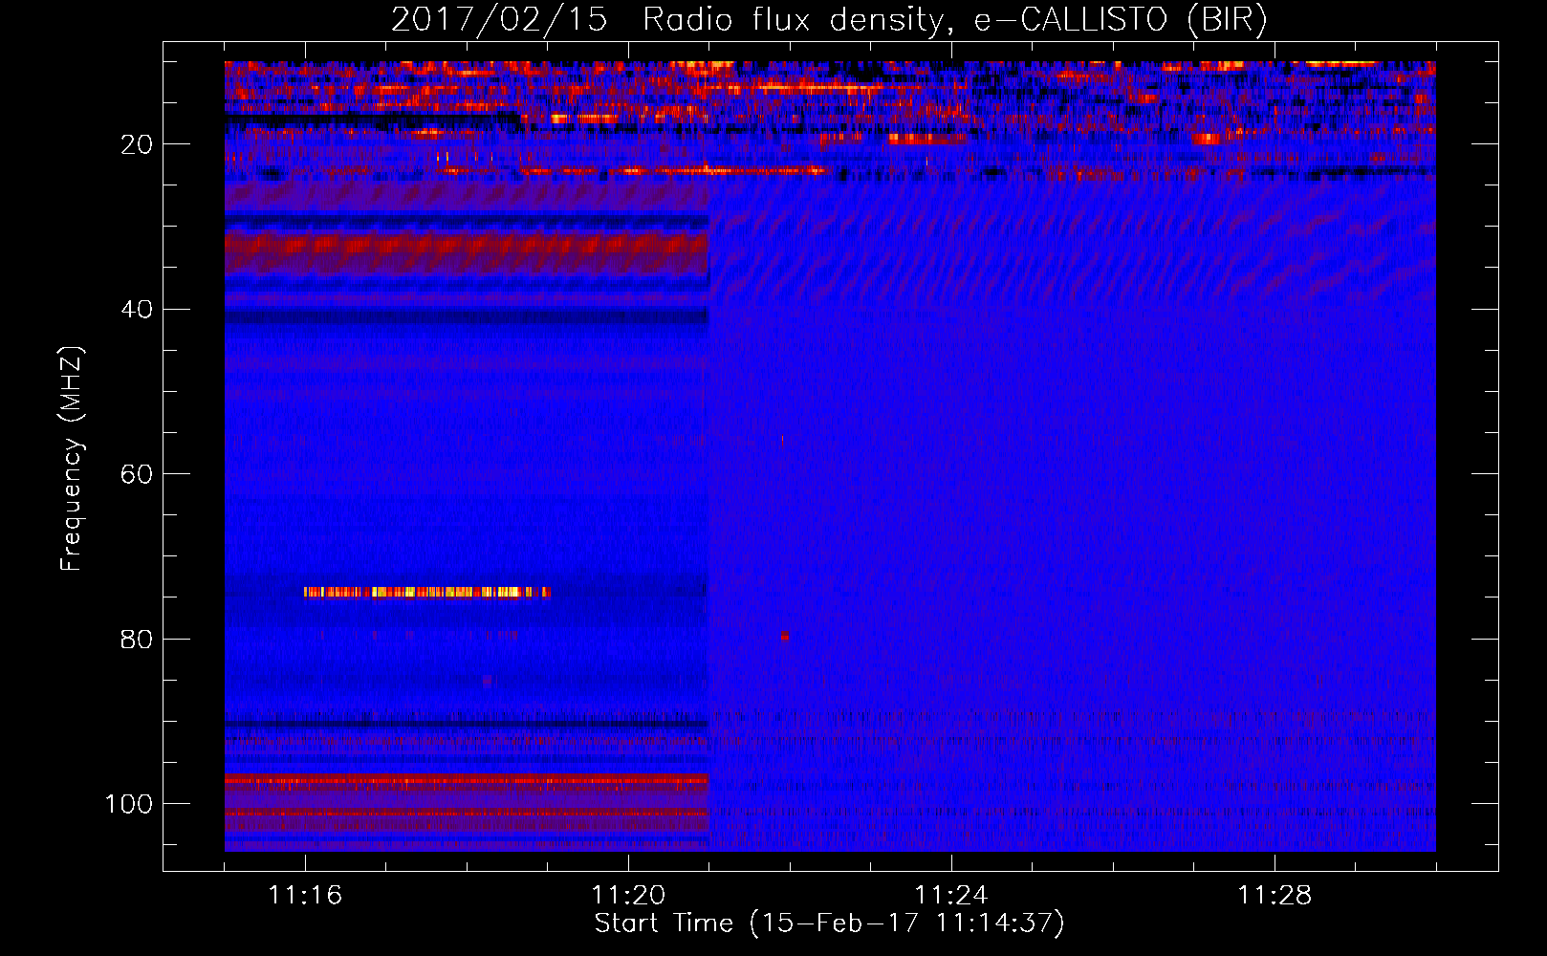The image size is (1547, 956).
Task: Click the '60' frequency tick label
Action: (138, 474)
